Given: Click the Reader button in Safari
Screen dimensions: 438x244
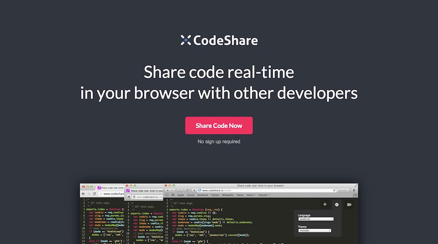Looking at the screenshot, I should [343, 190].
